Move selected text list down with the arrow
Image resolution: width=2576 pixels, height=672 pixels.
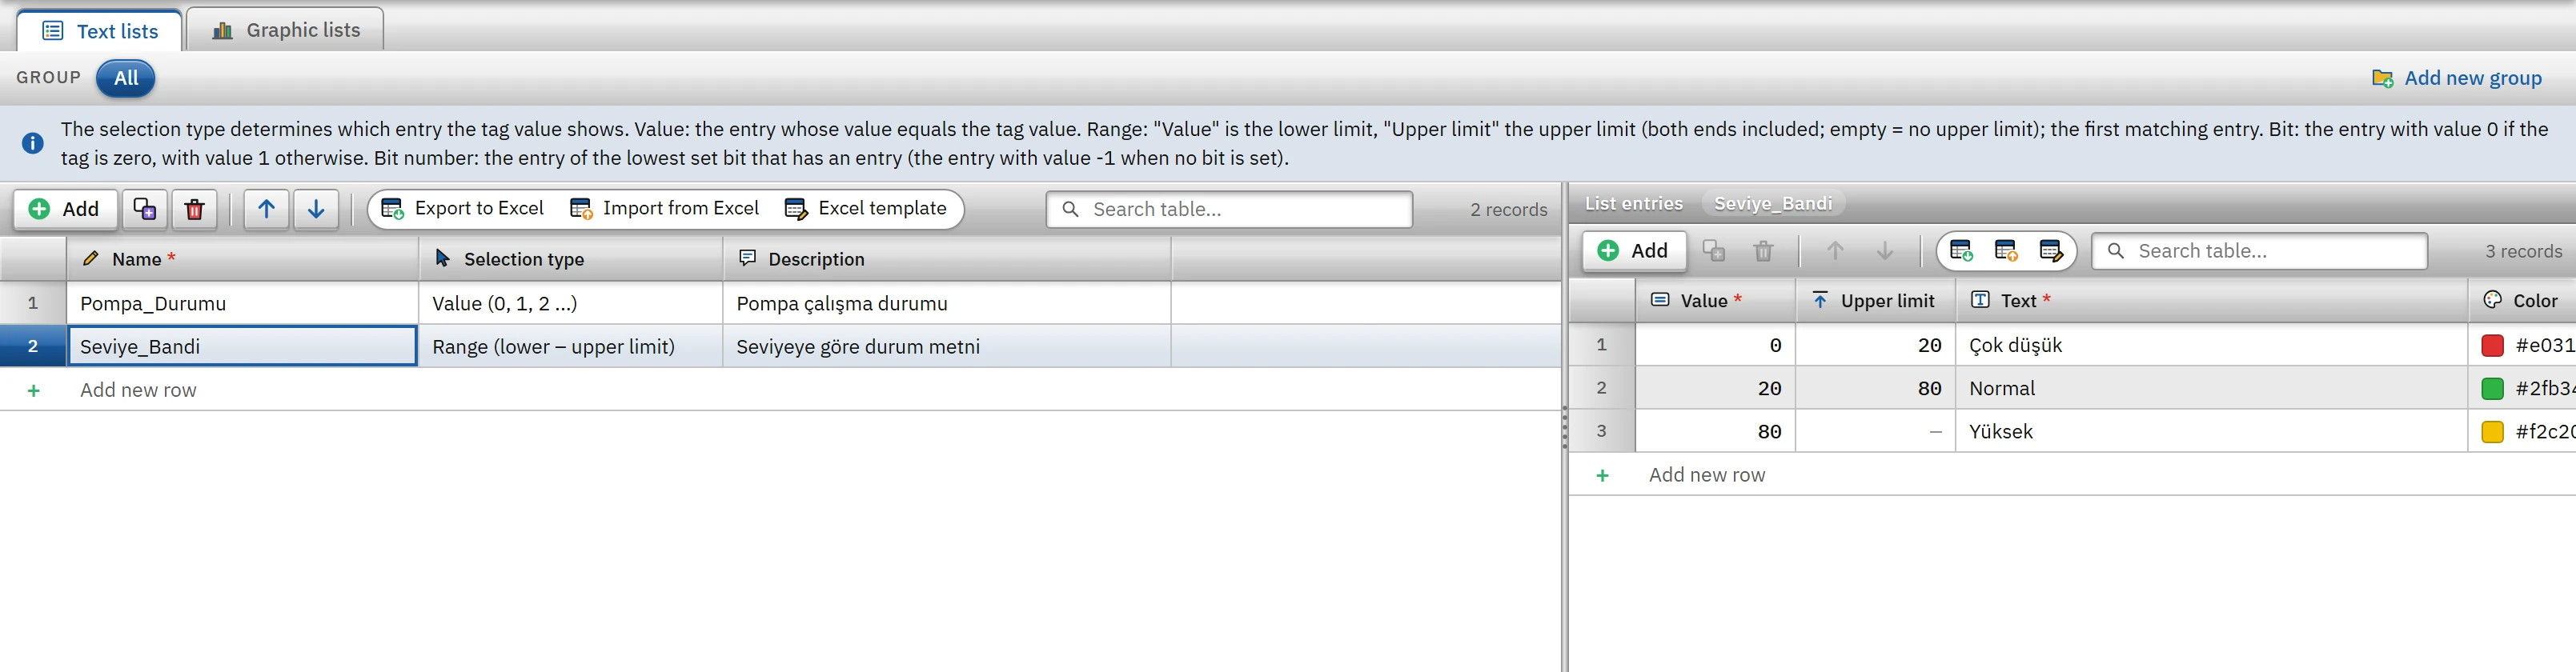click(316, 209)
